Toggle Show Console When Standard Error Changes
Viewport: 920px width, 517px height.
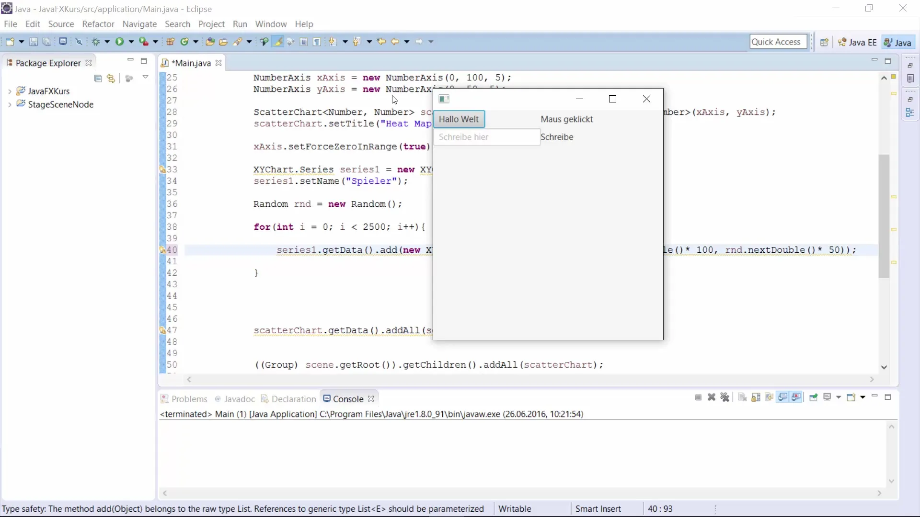click(x=796, y=397)
